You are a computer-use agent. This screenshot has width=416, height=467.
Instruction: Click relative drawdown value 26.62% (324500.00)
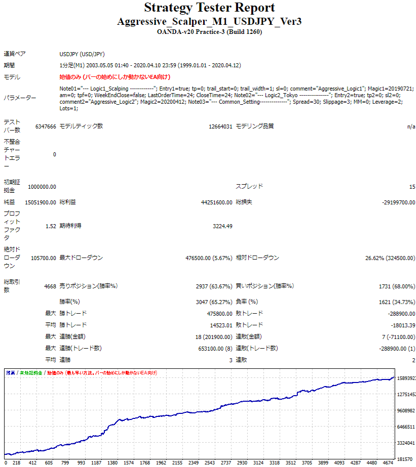pyautogui.click(x=390, y=258)
